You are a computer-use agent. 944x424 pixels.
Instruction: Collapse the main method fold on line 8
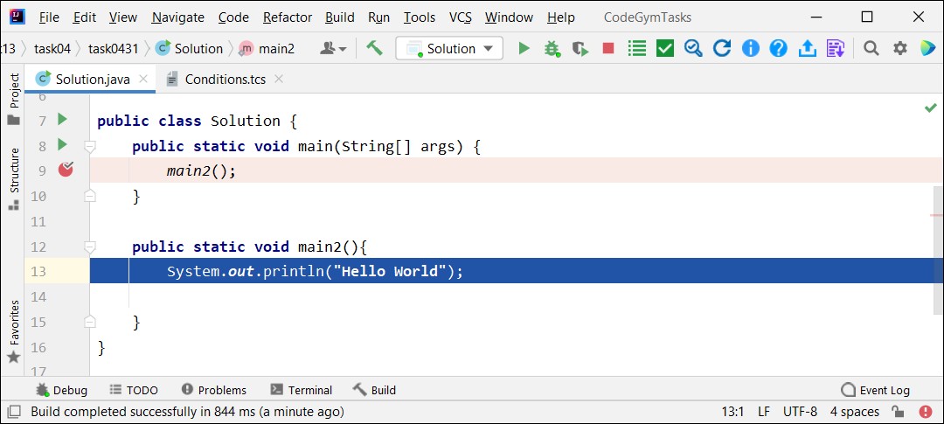pyautogui.click(x=90, y=146)
